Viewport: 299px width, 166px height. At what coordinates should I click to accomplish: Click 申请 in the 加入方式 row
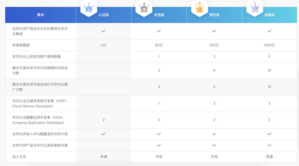coord(104,157)
